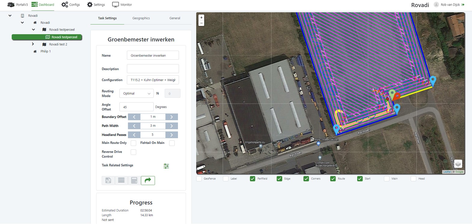Open the Monitor menu item
472x224 pixels.
(122, 4)
